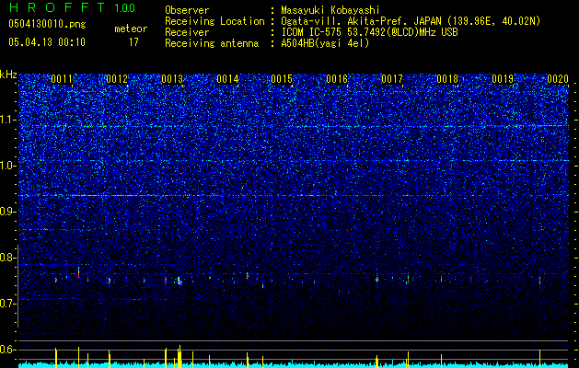Click the 0013 time marker
The width and height of the screenshot is (579, 368).
point(172,79)
